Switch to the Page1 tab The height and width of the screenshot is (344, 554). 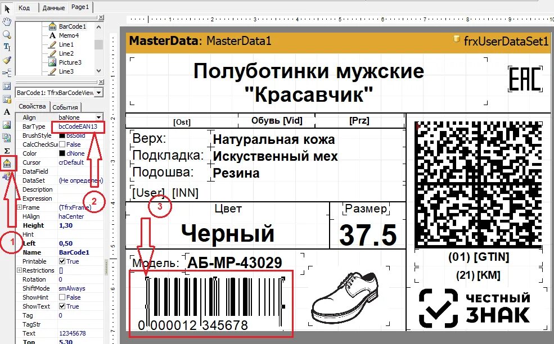click(80, 7)
